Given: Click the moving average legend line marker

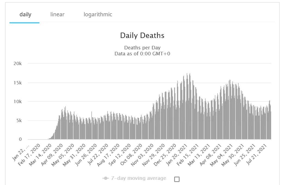Looking at the screenshot, I should click(106, 178).
